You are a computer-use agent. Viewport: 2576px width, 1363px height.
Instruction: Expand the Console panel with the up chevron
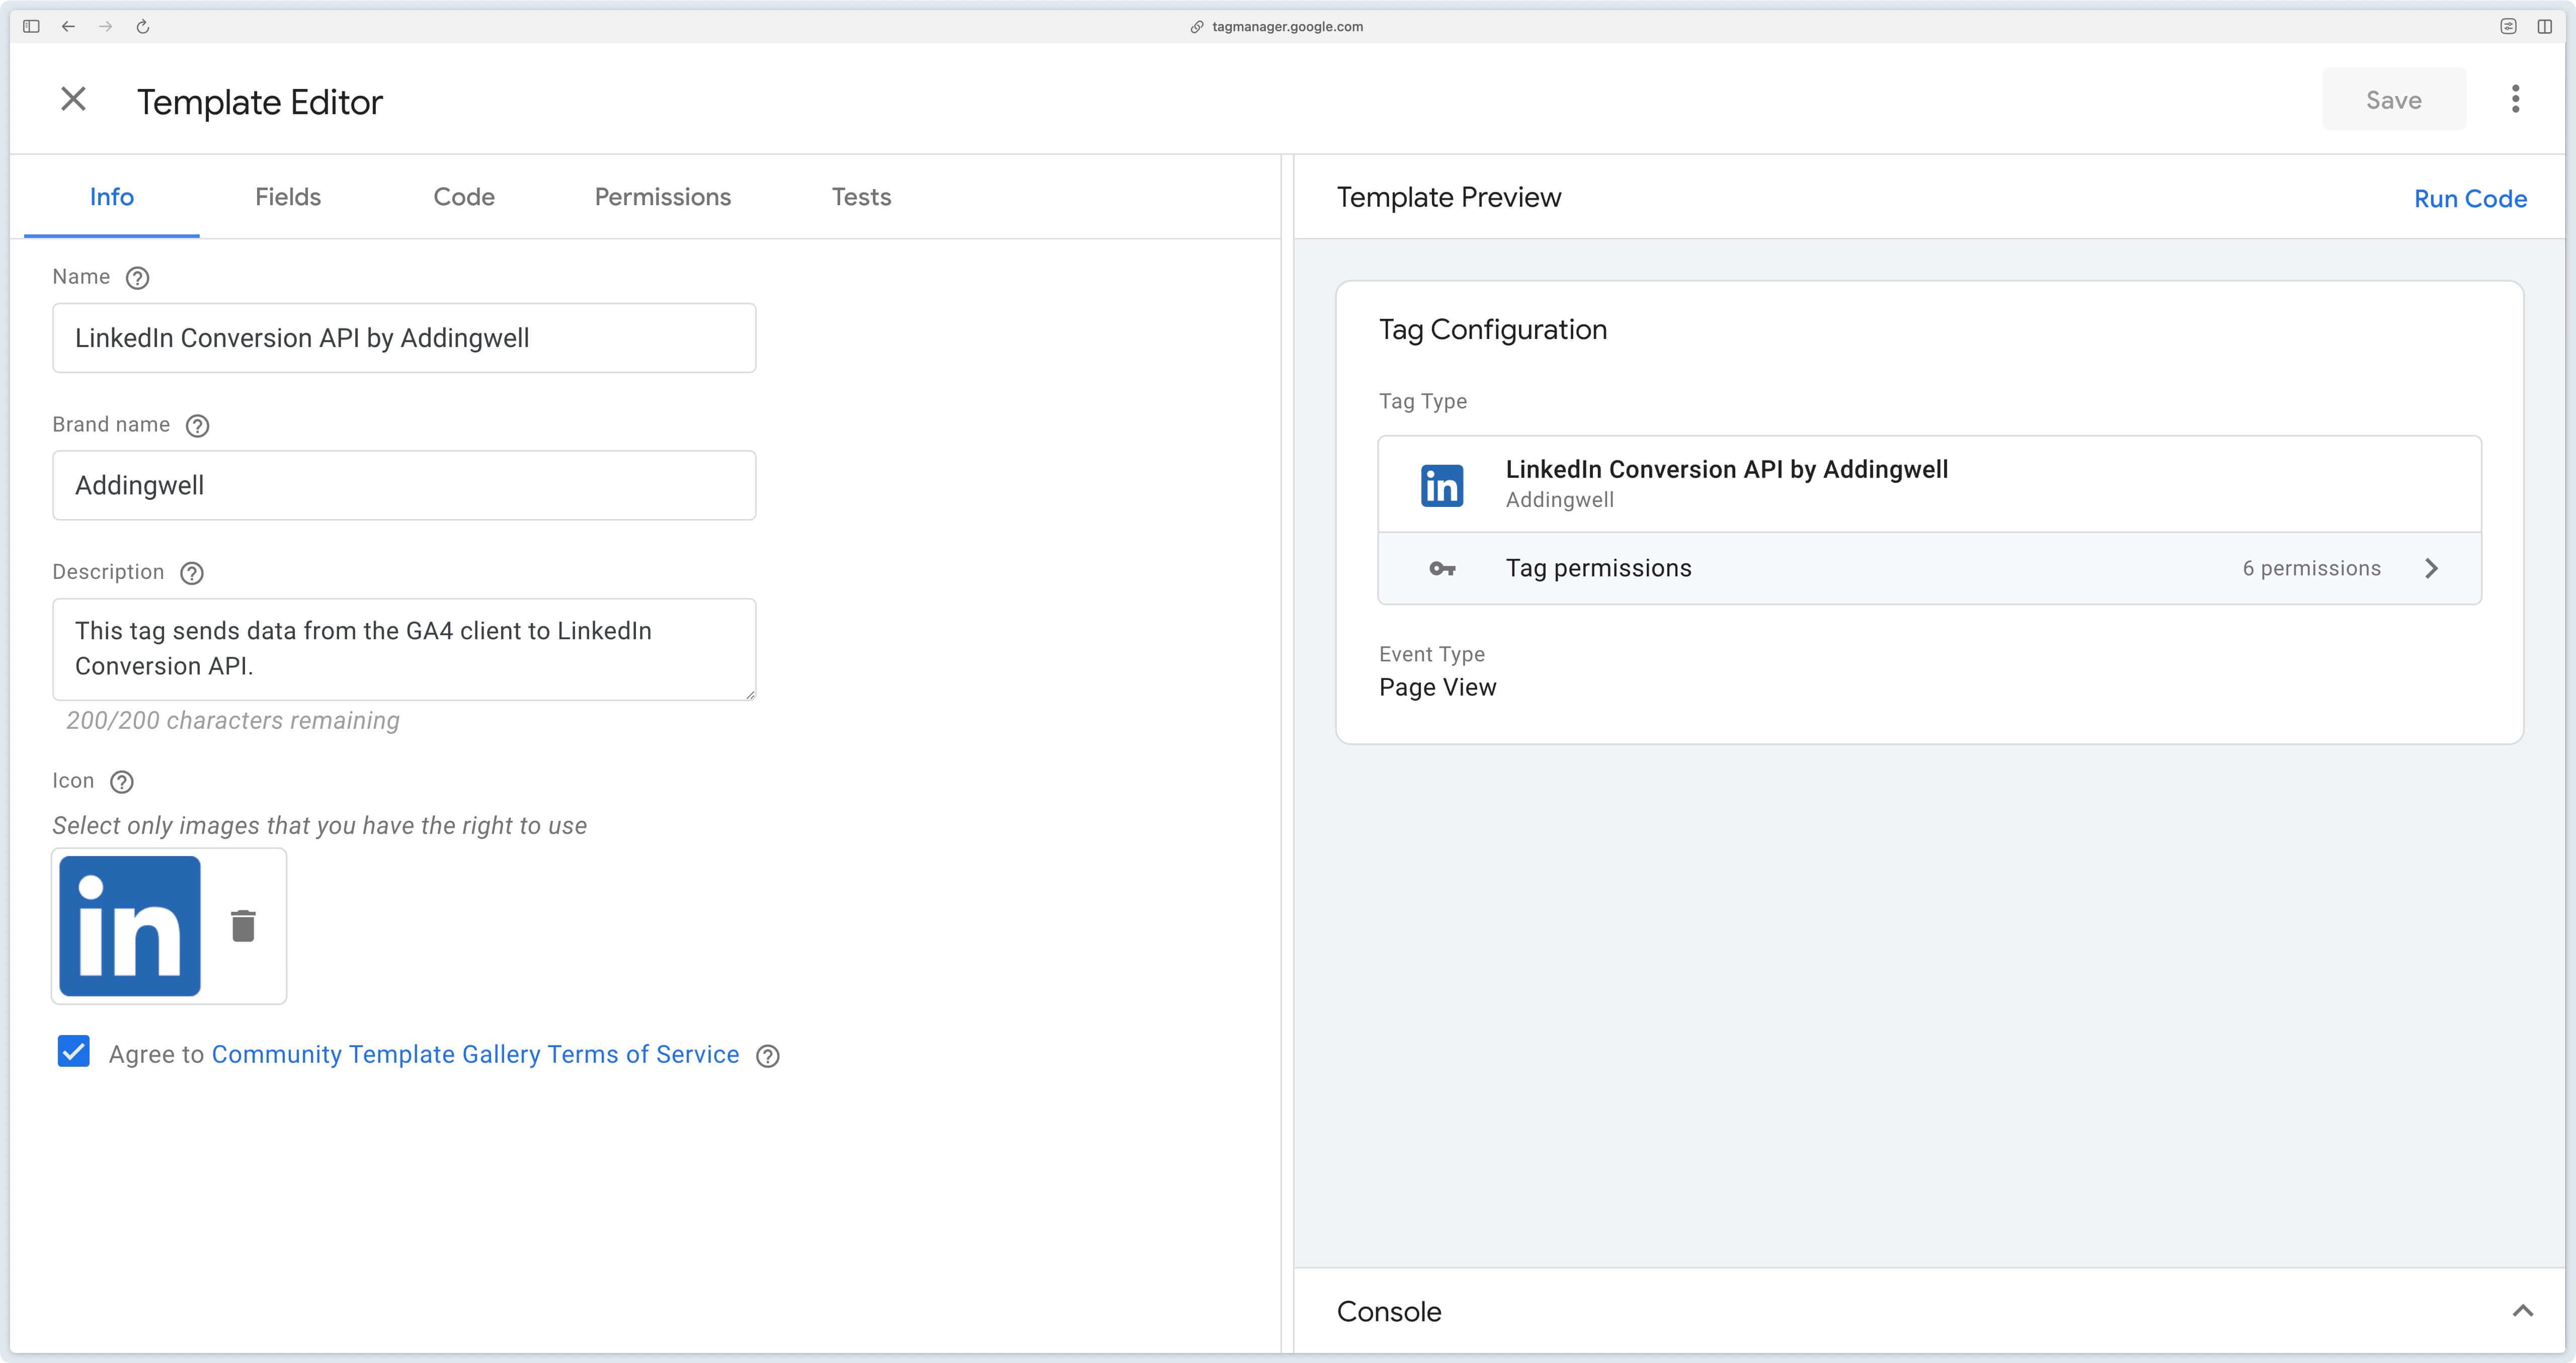[x=2523, y=1311]
